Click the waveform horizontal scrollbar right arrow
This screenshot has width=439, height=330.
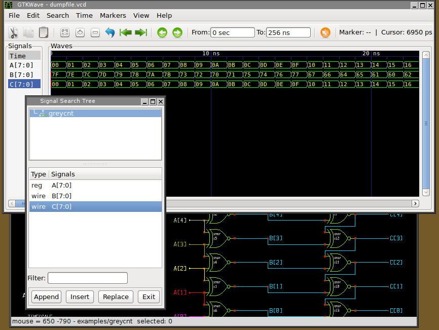coord(415,203)
